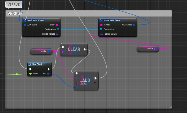
Task: Select the Break AKN_Event node title
Action: pos(35,20)
